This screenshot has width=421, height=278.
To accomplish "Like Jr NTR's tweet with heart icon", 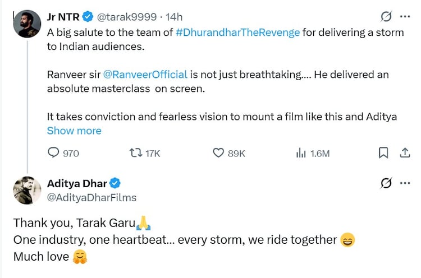I will click(x=219, y=153).
